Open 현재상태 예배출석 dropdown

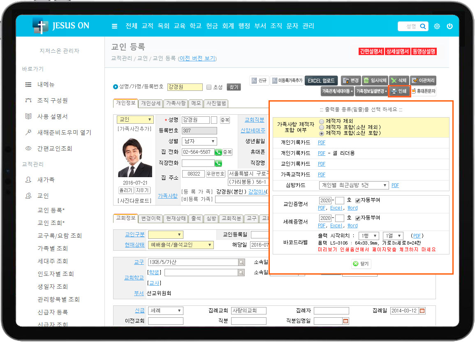click(x=181, y=245)
